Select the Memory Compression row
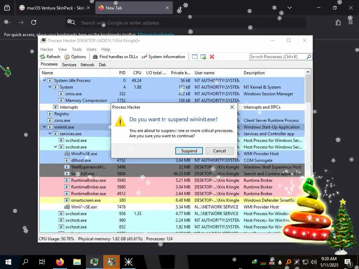 point(172,101)
